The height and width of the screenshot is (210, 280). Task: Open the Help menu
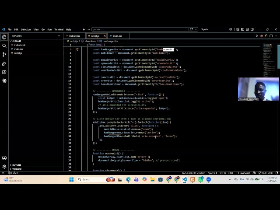coord(69,29)
